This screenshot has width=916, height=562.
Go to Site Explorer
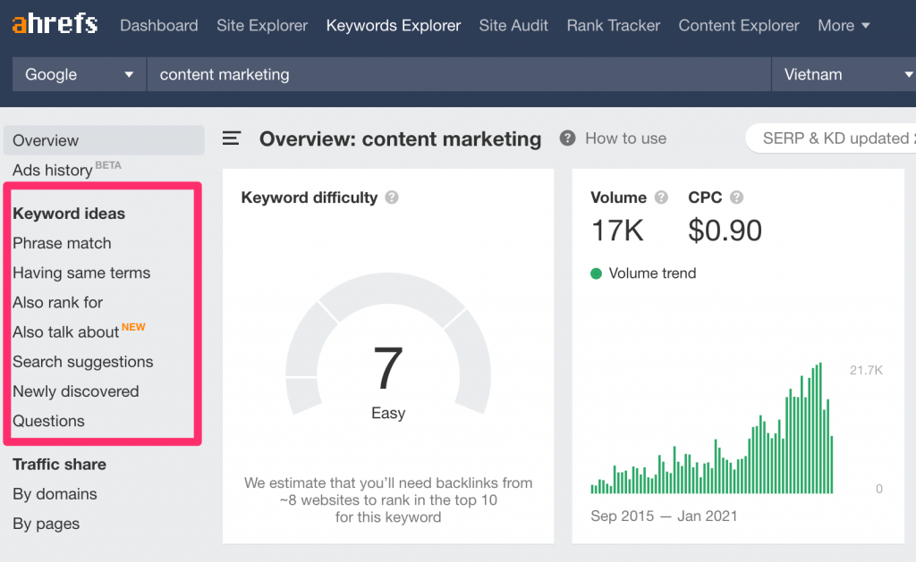coord(262,26)
